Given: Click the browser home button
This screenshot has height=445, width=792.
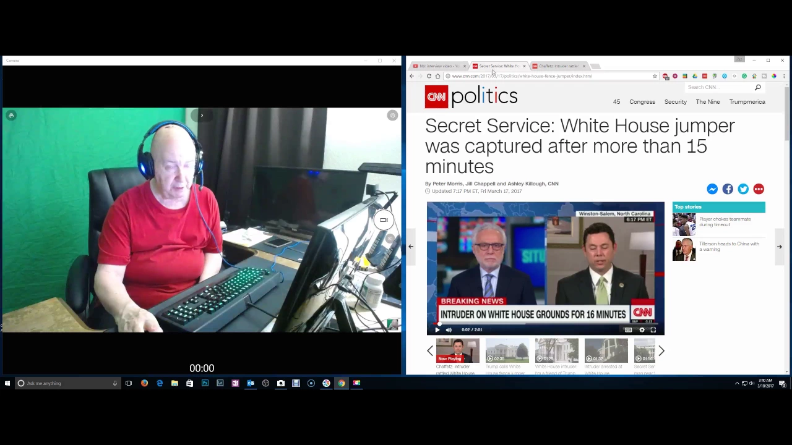Looking at the screenshot, I should [437, 76].
